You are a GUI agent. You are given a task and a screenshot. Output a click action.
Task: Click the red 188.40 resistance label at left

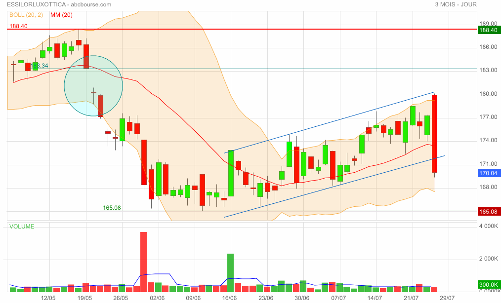click(x=19, y=26)
